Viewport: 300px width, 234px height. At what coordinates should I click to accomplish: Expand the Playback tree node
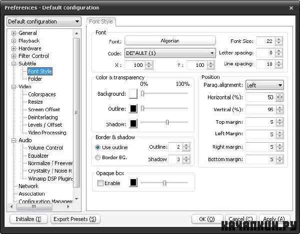[13, 41]
